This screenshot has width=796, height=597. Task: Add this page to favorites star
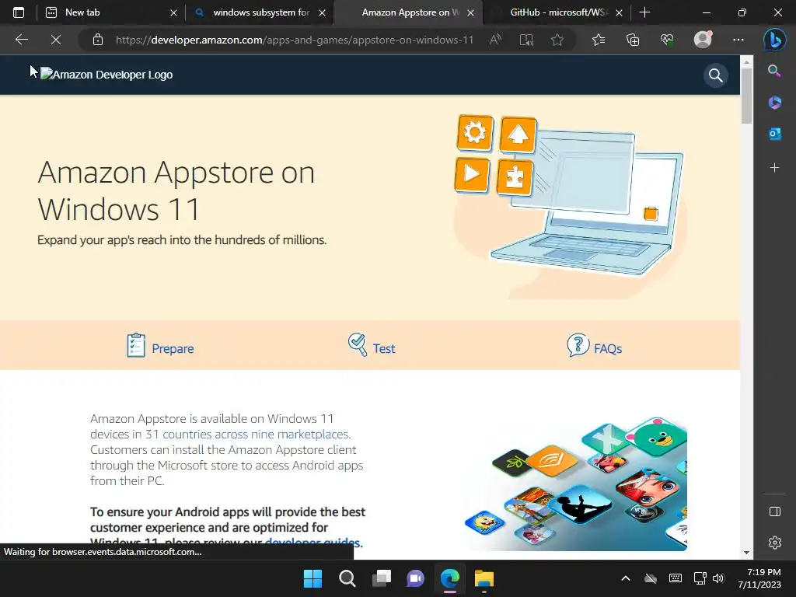coord(557,40)
